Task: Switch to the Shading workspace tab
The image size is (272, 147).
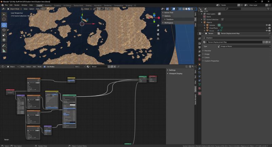Action: click(88, 5)
